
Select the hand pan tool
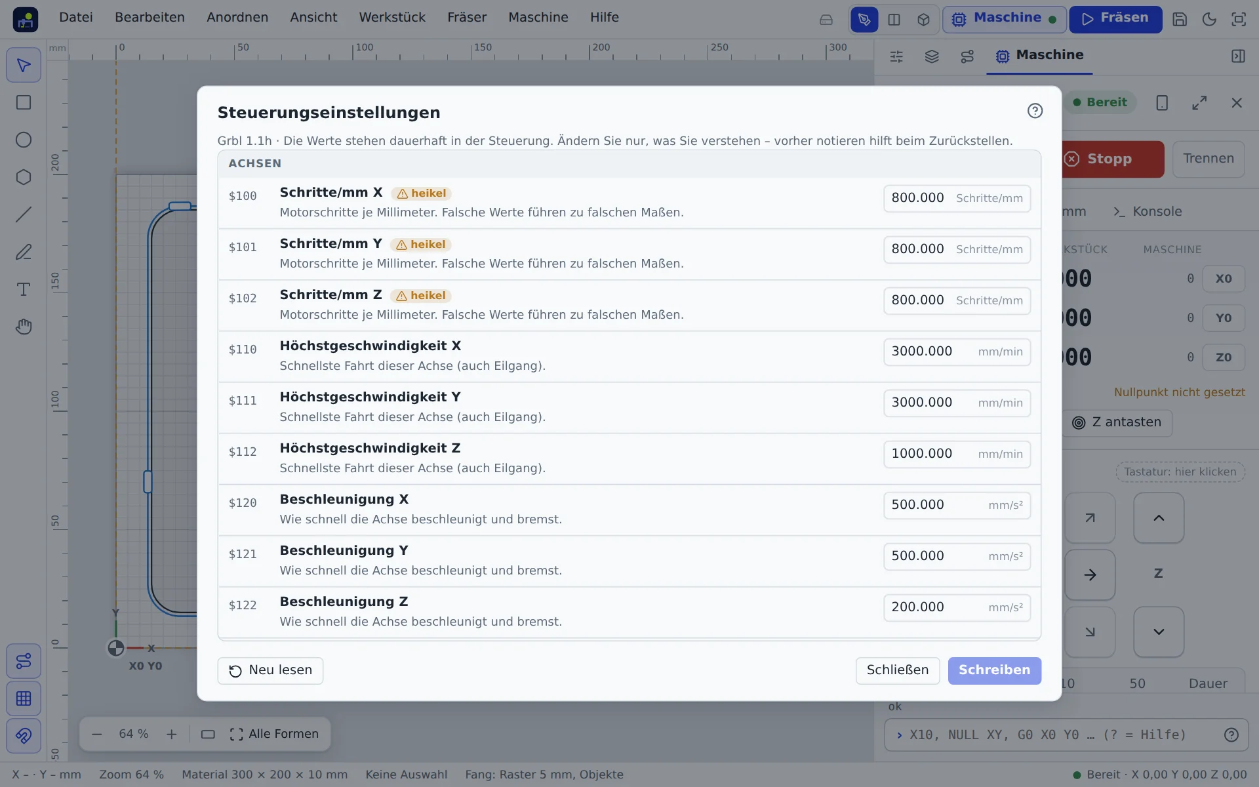coord(24,327)
